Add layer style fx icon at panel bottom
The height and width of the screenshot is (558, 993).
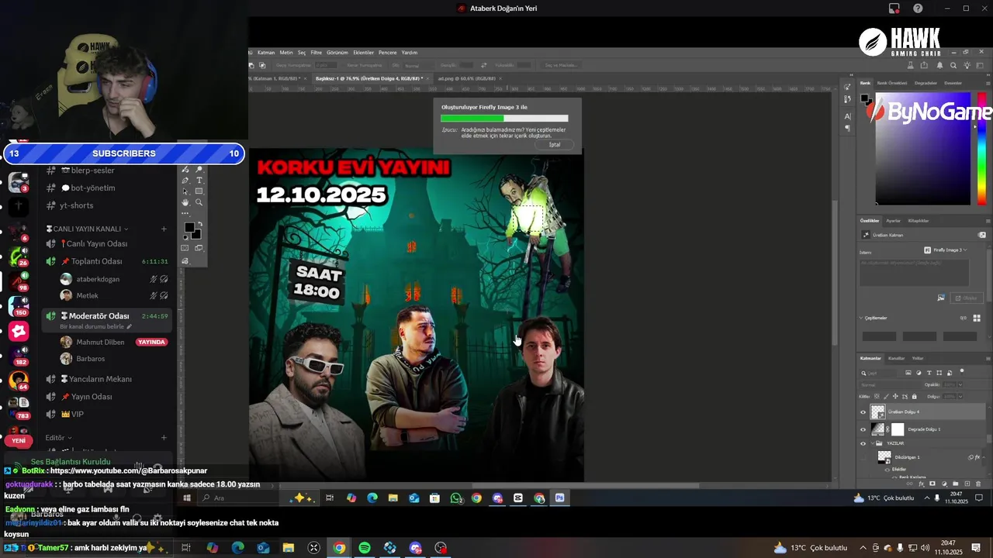(x=922, y=484)
